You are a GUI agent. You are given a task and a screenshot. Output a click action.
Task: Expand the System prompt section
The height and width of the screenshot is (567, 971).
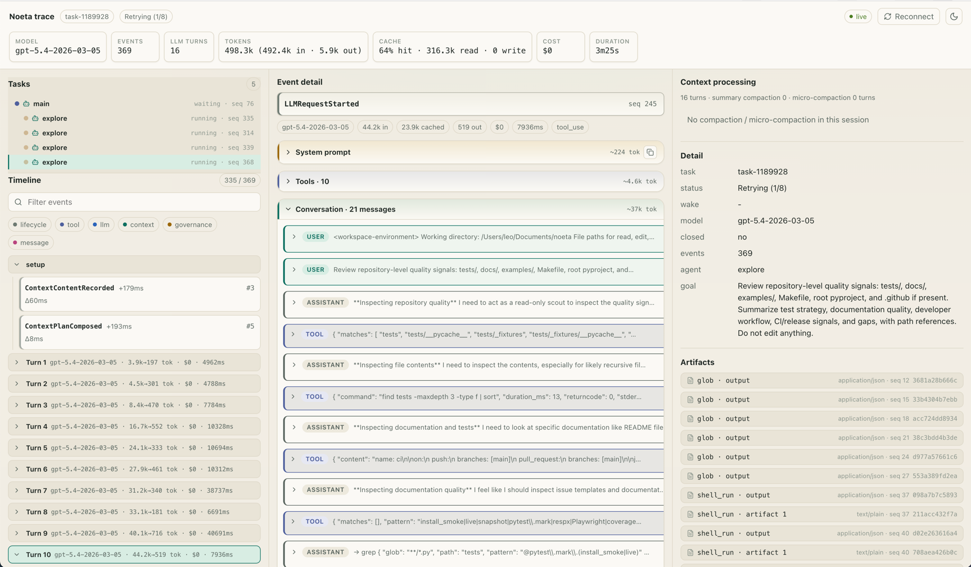click(471, 152)
